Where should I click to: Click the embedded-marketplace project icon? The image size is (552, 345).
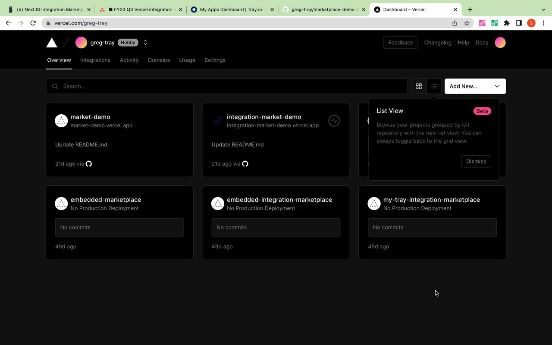pos(61,204)
